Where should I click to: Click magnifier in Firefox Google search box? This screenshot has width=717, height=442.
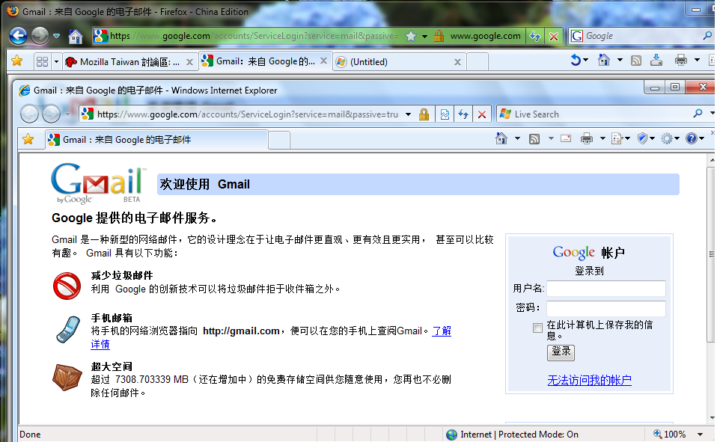coord(707,35)
